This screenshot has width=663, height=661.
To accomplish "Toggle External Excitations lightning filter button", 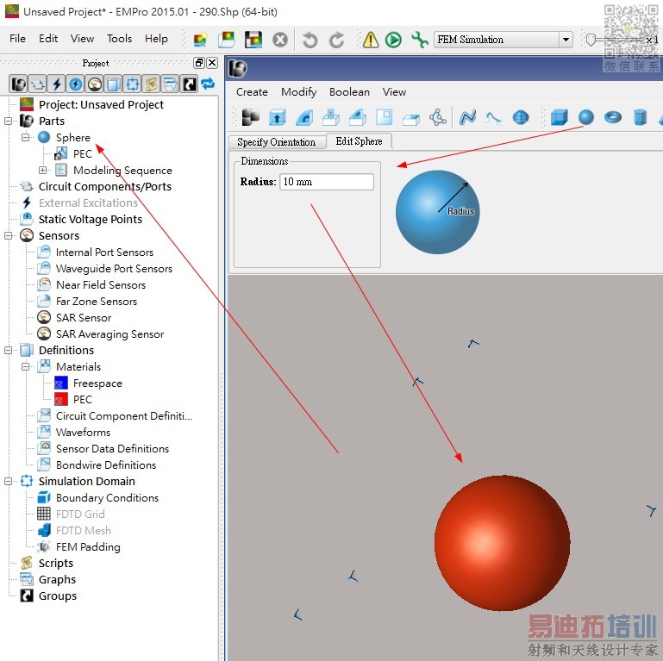I will tap(56, 84).
